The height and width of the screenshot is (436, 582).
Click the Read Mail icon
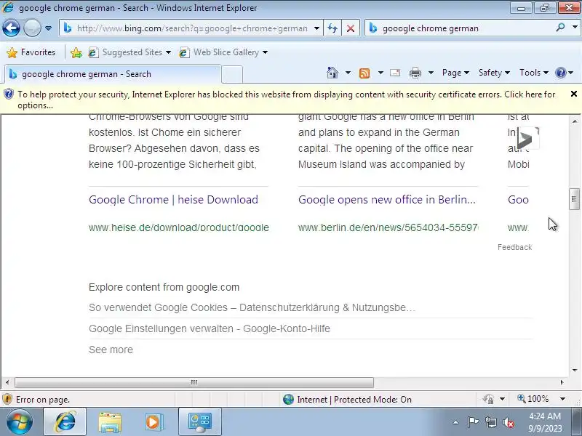[x=395, y=73]
